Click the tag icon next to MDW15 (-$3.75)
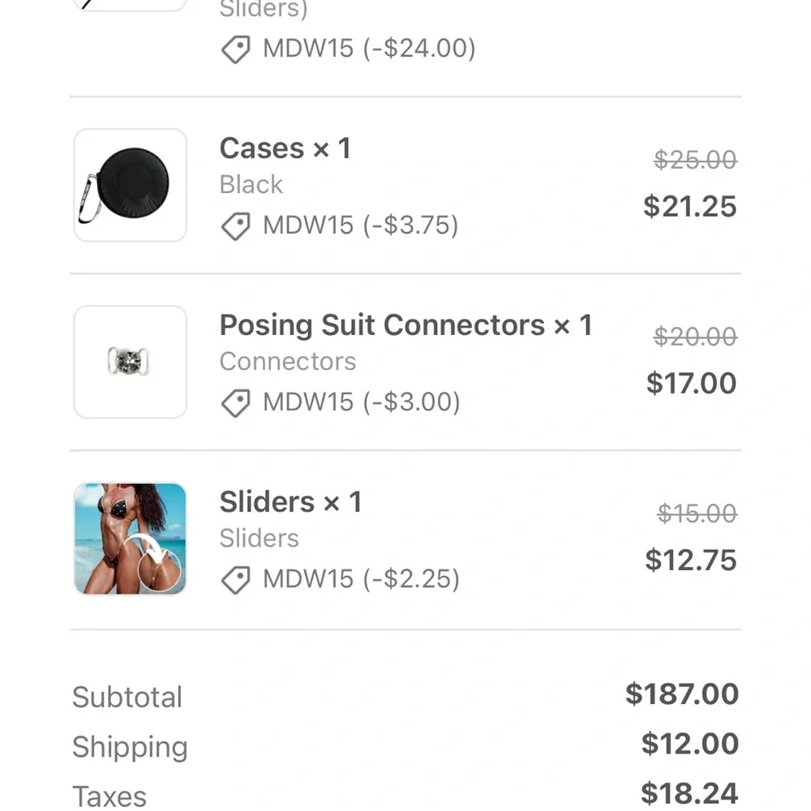Image resolution: width=811 pixels, height=811 pixels. point(236,226)
